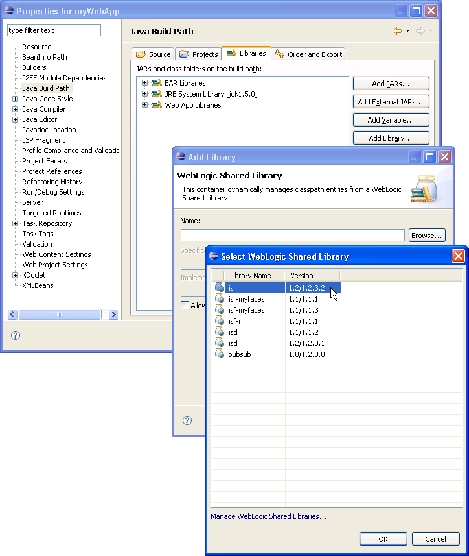Select Validation in the properties tree
The width and height of the screenshot is (469, 556).
click(37, 244)
